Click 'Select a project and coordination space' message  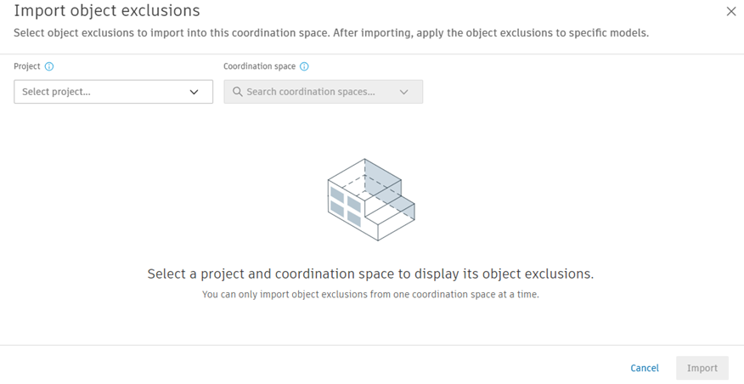370,274
